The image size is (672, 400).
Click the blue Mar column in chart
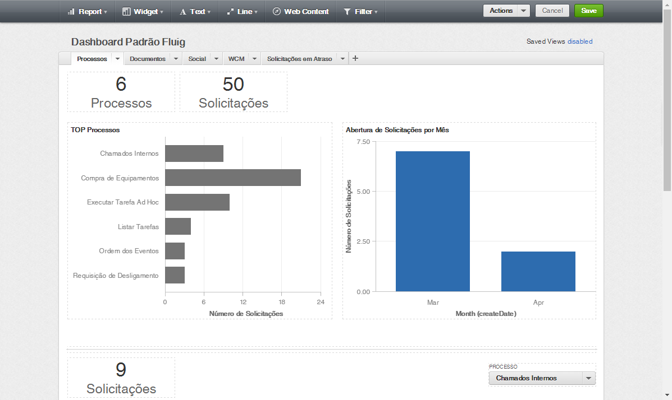click(x=432, y=221)
